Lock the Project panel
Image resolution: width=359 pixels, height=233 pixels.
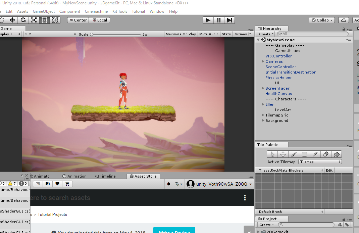click(344, 220)
